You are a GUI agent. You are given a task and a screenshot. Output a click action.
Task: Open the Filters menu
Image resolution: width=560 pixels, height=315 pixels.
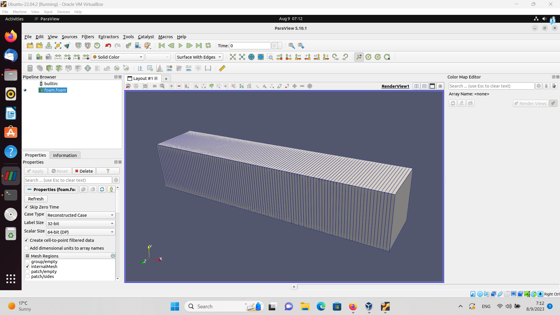(87, 37)
